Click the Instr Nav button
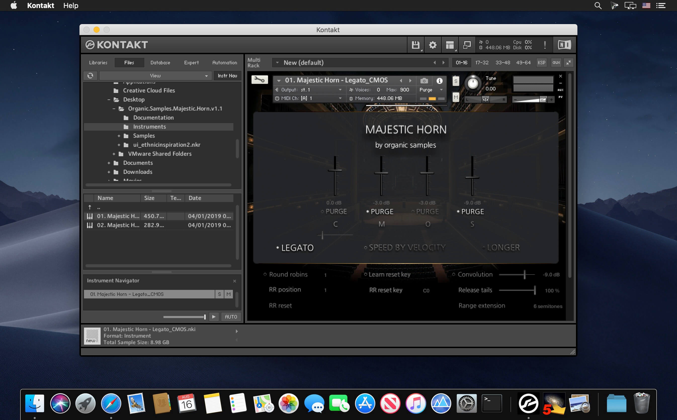Image resolution: width=677 pixels, height=420 pixels. pyautogui.click(x=227, y=76)
